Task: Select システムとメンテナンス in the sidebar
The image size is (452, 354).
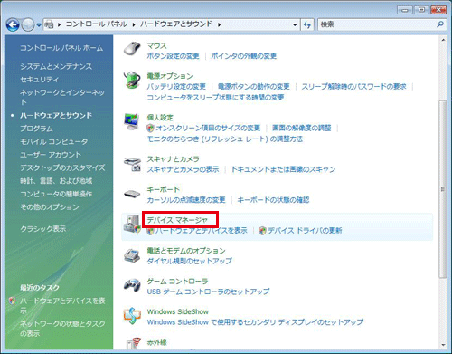Action: 56,66
